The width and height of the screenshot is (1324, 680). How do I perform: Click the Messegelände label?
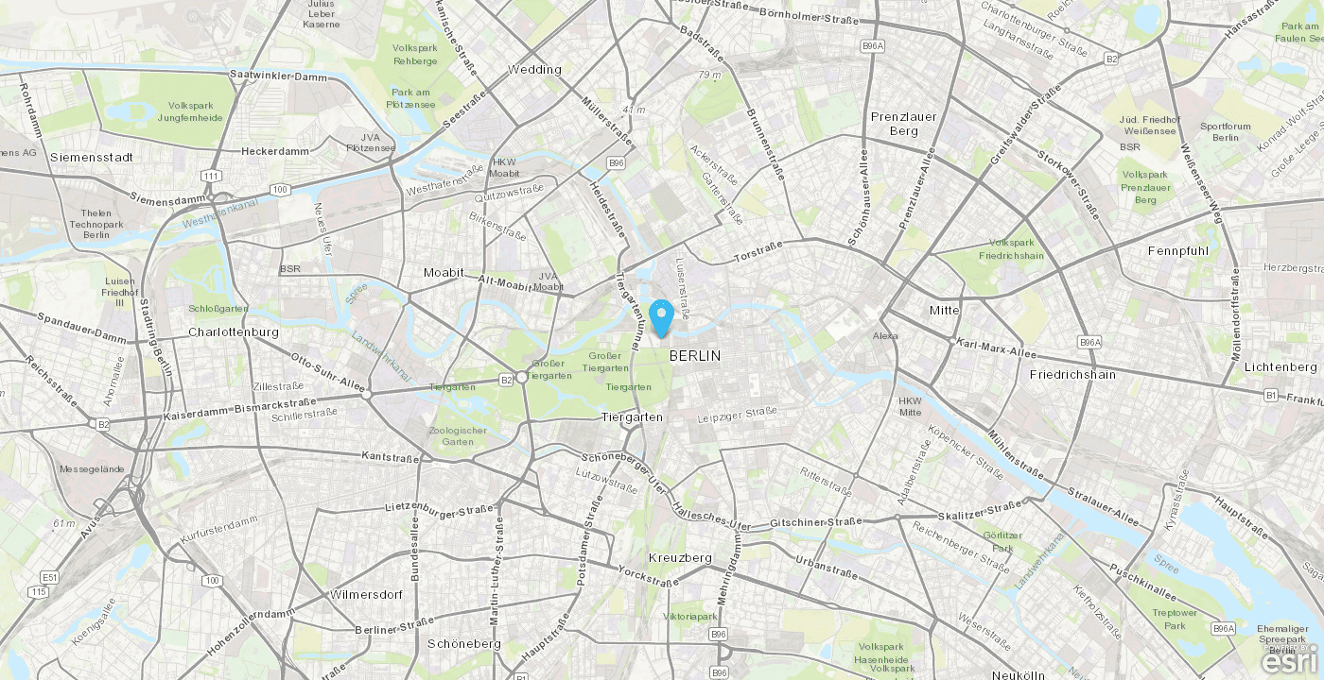[92, 468]
